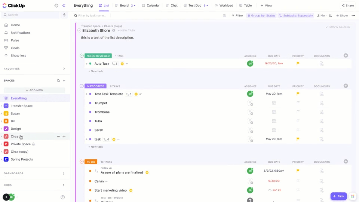The width and height of the screenshot is (359, 202).
Task: Open help question mark icon
Action: point(63,197)
